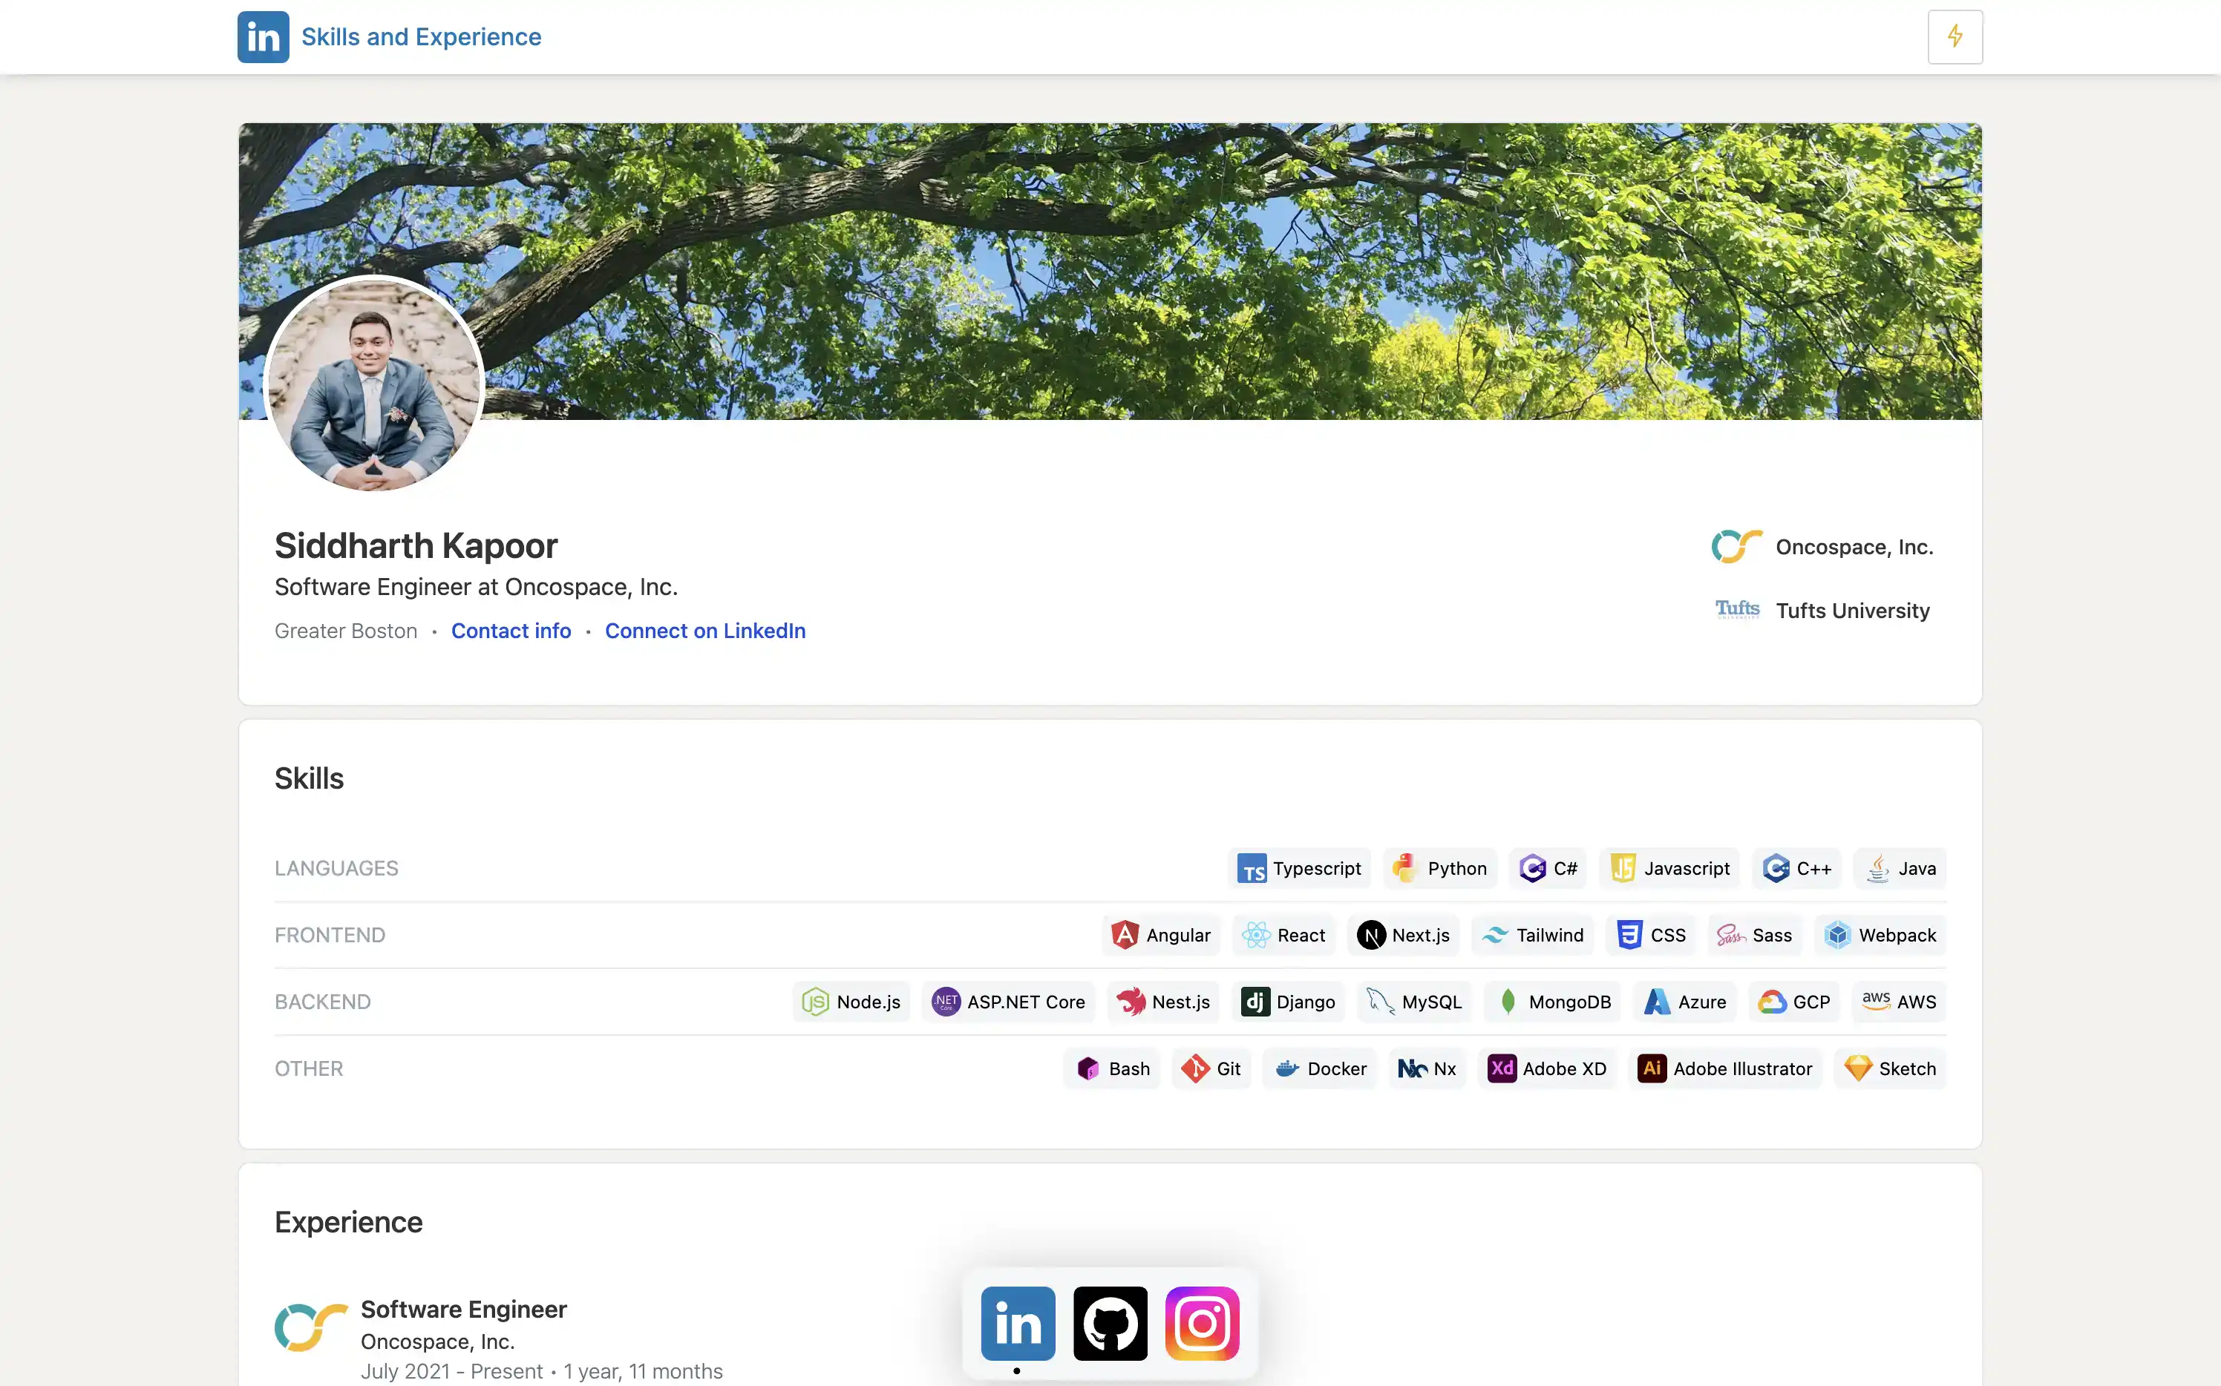Click the Docker skill badge

pyautogui.click(x=1320, y=1069)
